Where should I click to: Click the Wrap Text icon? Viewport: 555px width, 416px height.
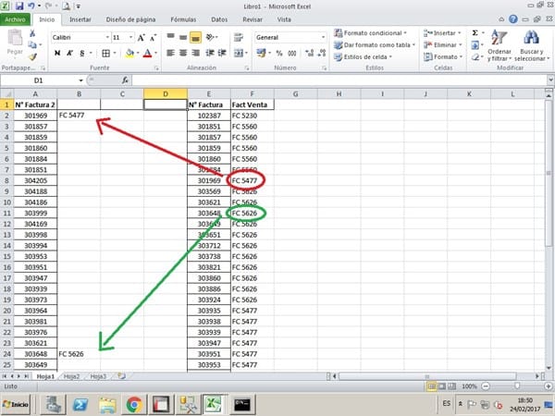pyautogui.click(x=239, y=37)
